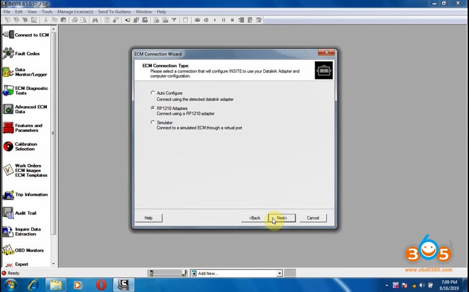Close the ECM Connection Wizard dialog
This screenshot has width=469, height=292.
[x=326, y=53]
